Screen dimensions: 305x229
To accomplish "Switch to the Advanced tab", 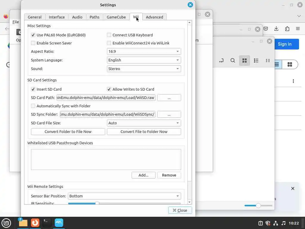I will [x=155, y=17].
